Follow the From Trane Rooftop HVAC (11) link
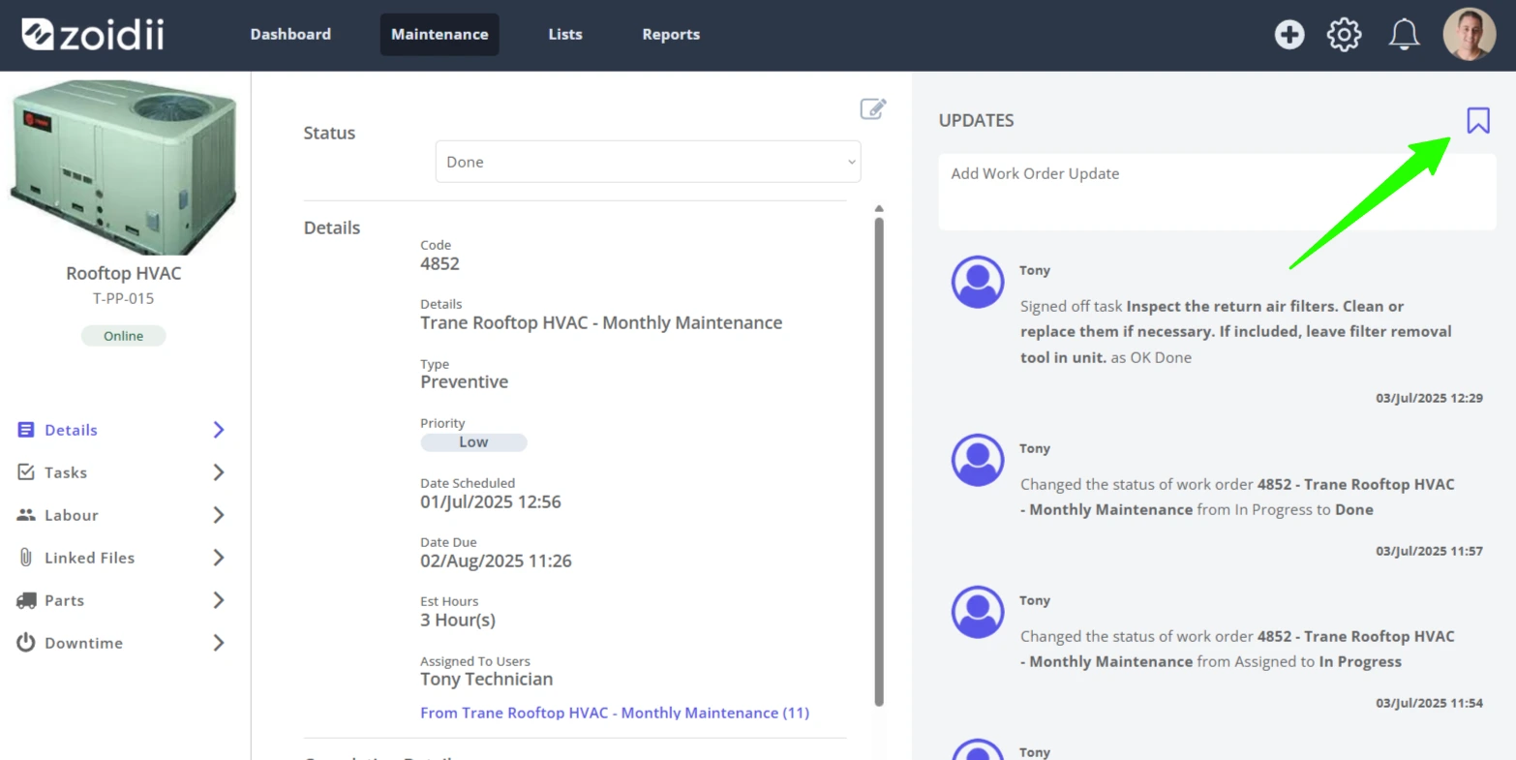Image resolution: width=1516 pixels, height=760 pixels. coord(615,713)
